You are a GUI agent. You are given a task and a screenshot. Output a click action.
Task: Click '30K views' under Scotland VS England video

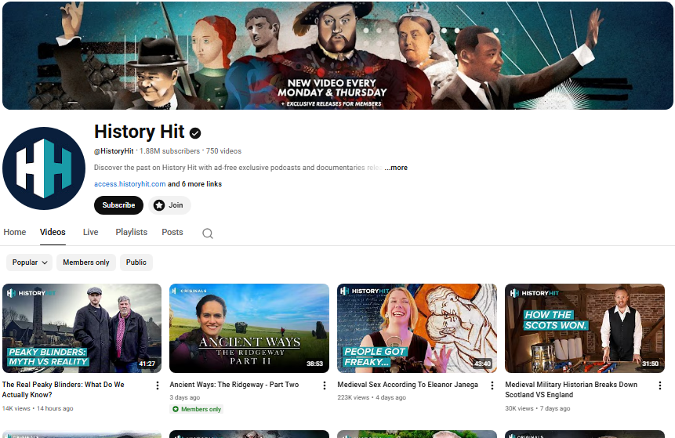pos(519,409)
